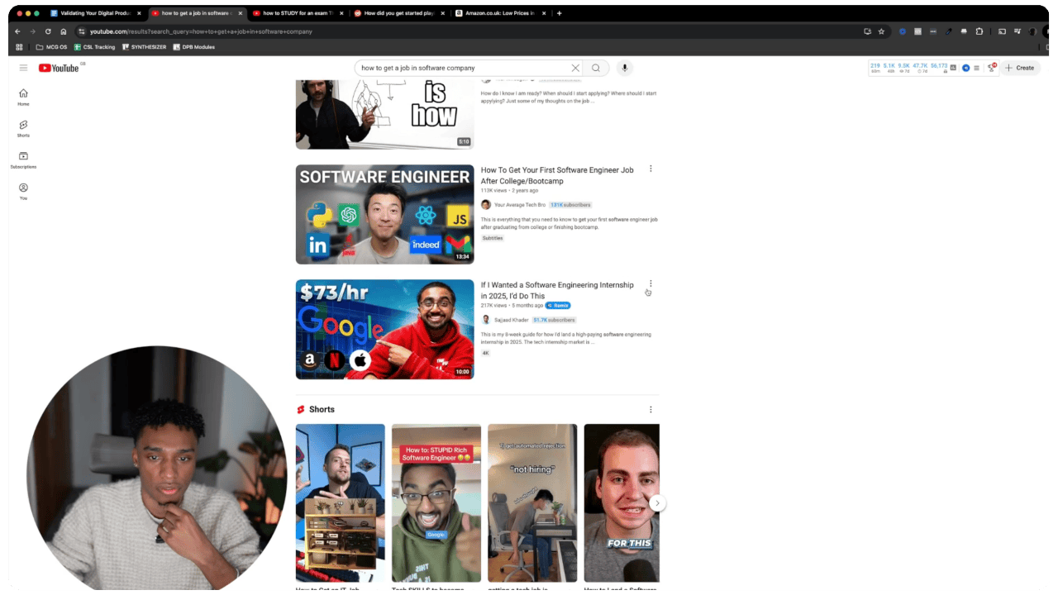The image size is (1058, 595).
Task: Click the 131K subscribers badge
Action: 570,205
